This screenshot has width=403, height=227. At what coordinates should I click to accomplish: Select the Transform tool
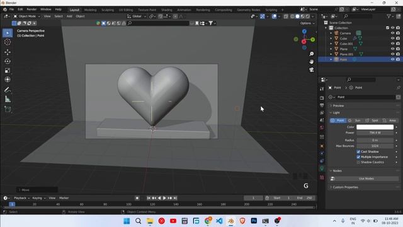tap(8, 79)
